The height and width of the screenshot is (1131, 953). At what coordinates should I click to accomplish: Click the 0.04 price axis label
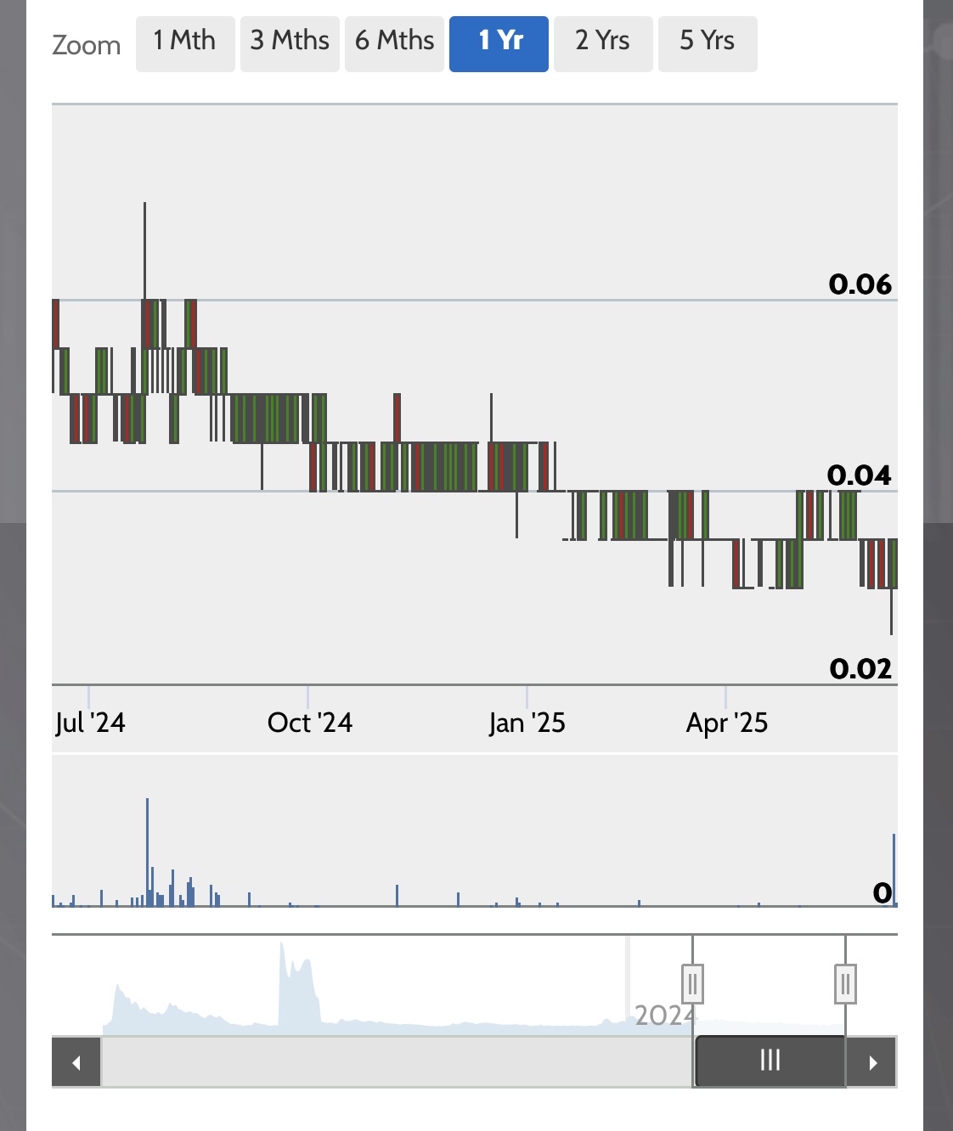point(860,475)
